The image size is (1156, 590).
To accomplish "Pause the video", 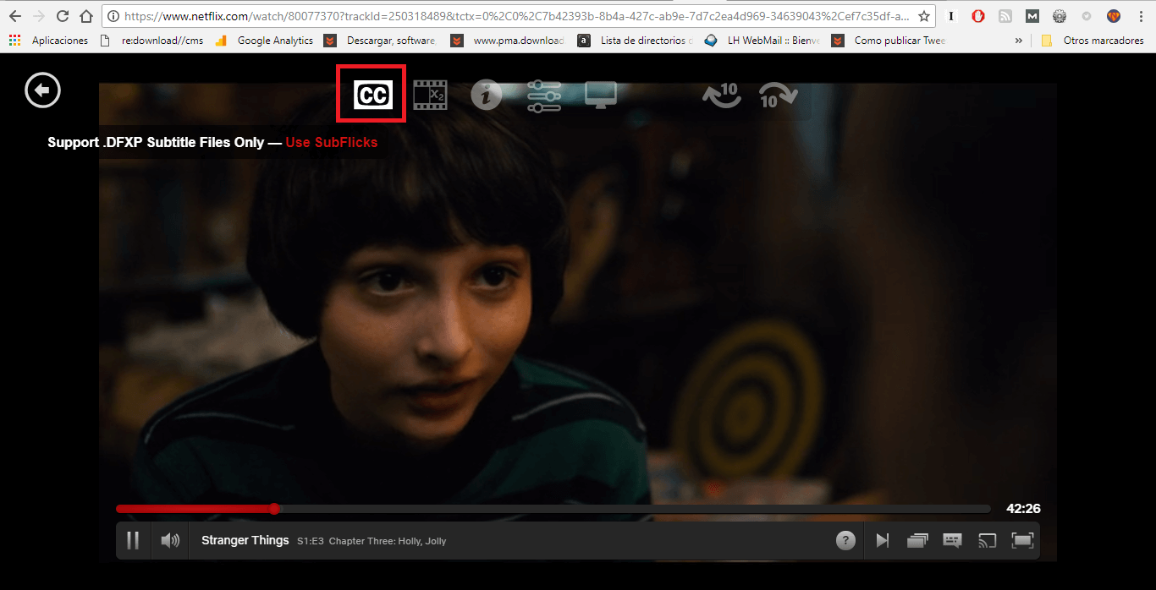I will tap(133, 540).
